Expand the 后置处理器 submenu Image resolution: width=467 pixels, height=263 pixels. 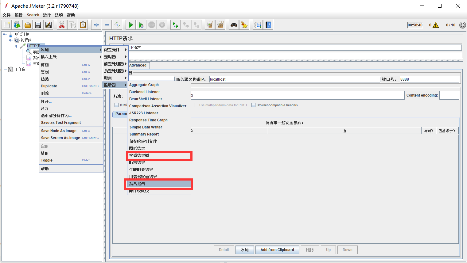(115, 71)
